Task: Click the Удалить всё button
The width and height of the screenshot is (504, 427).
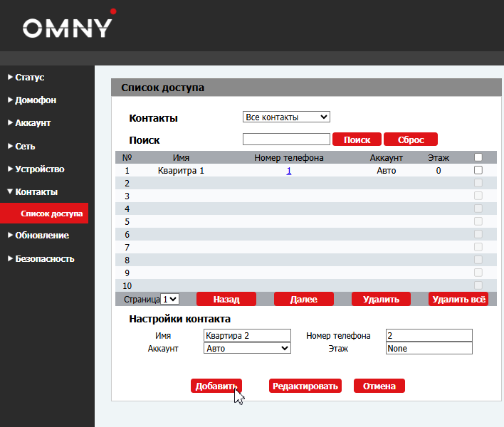Action: coord(458,300)
